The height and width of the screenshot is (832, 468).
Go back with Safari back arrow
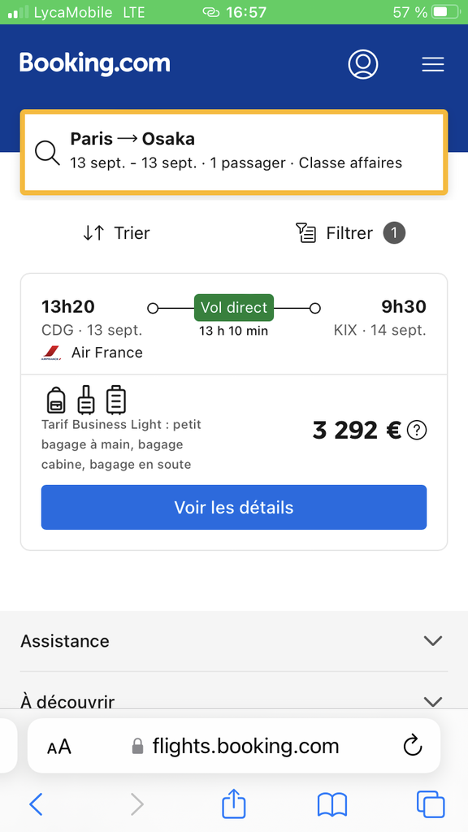coord(36,805)
